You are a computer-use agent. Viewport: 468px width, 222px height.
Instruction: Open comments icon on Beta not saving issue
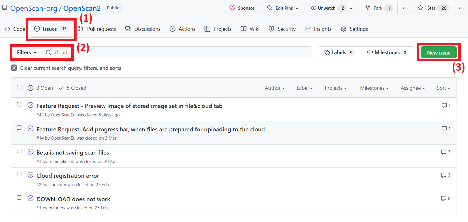pos(446,152)
